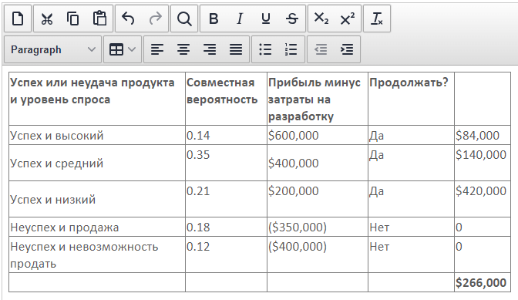This screenshot has width=518, height=300.
Task: Select the 'Успех и средний' cell
Action: [97, 163]
